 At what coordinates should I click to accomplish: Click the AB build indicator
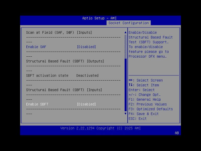[x=177, y=133]
